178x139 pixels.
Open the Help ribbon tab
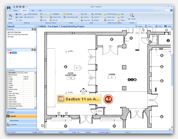coord(40,10)
